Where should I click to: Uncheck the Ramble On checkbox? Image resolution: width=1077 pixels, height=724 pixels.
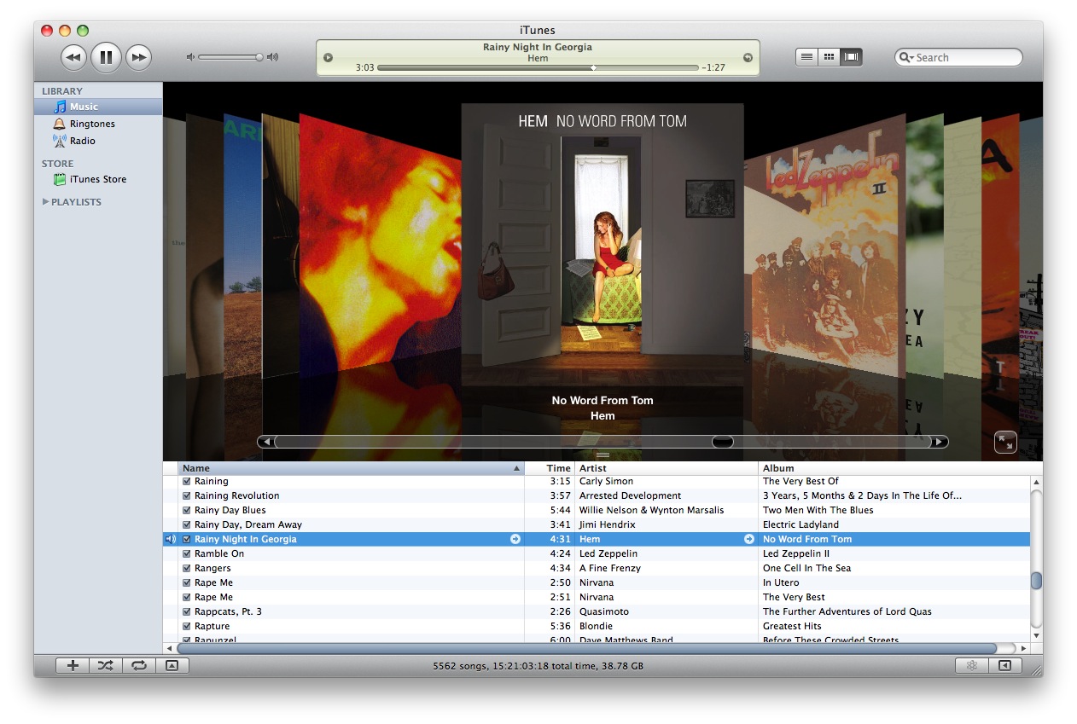pyautogui.click(x=187, y=554)
